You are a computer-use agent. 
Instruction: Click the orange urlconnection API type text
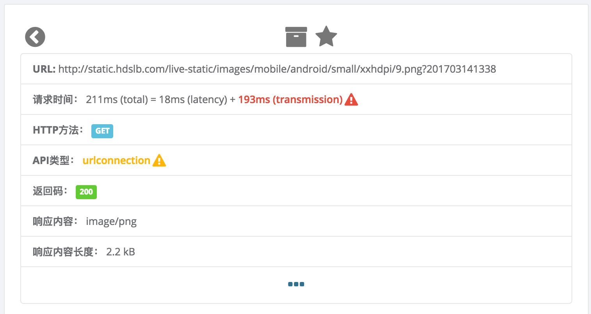click(x=116, y=161)
